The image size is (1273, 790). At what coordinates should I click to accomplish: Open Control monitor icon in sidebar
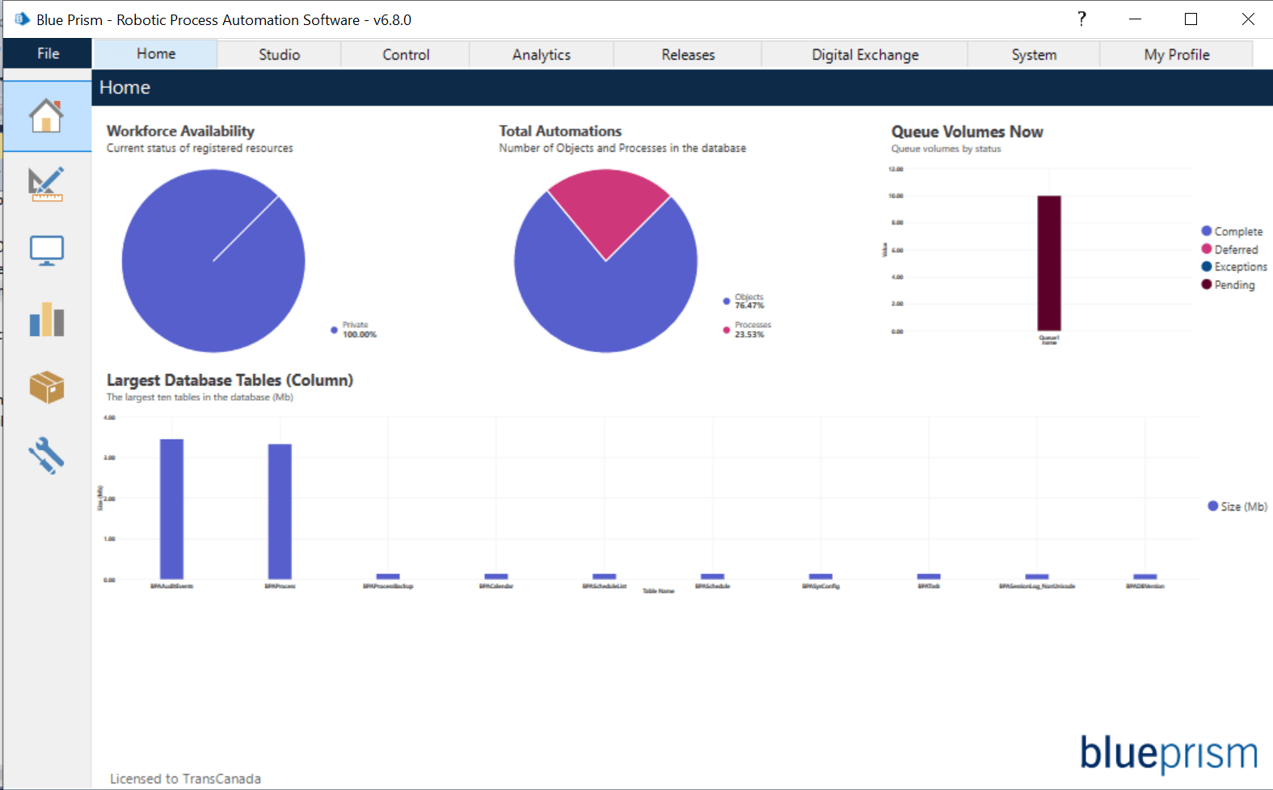pyautogui.click(x=46, y=251)
